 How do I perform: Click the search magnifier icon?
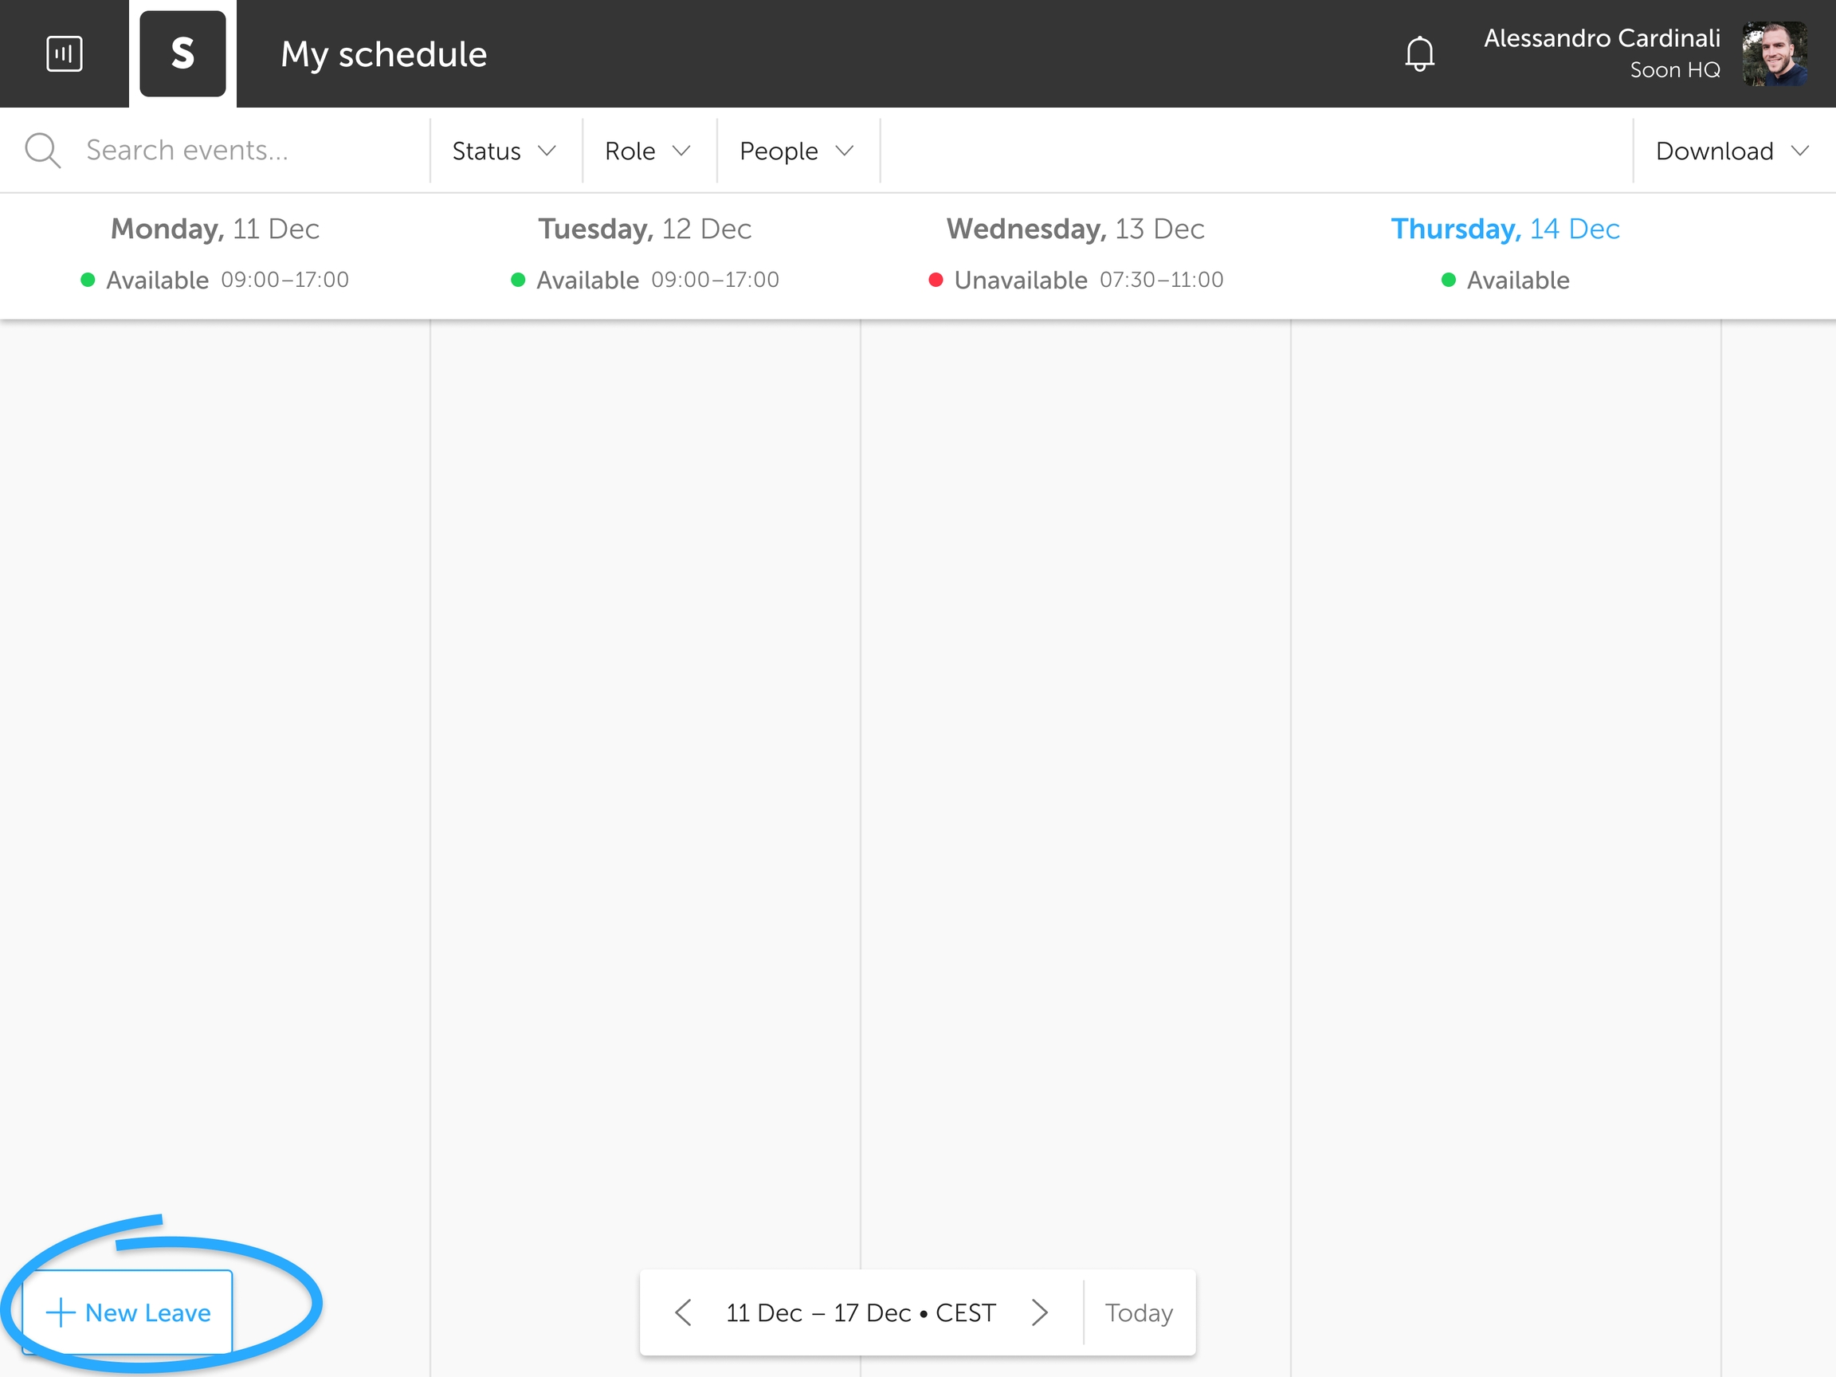pos(42,151)
